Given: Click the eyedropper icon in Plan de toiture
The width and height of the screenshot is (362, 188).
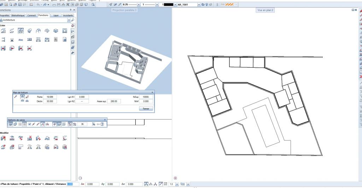Looking at the screenshot, I should [16, 97].
